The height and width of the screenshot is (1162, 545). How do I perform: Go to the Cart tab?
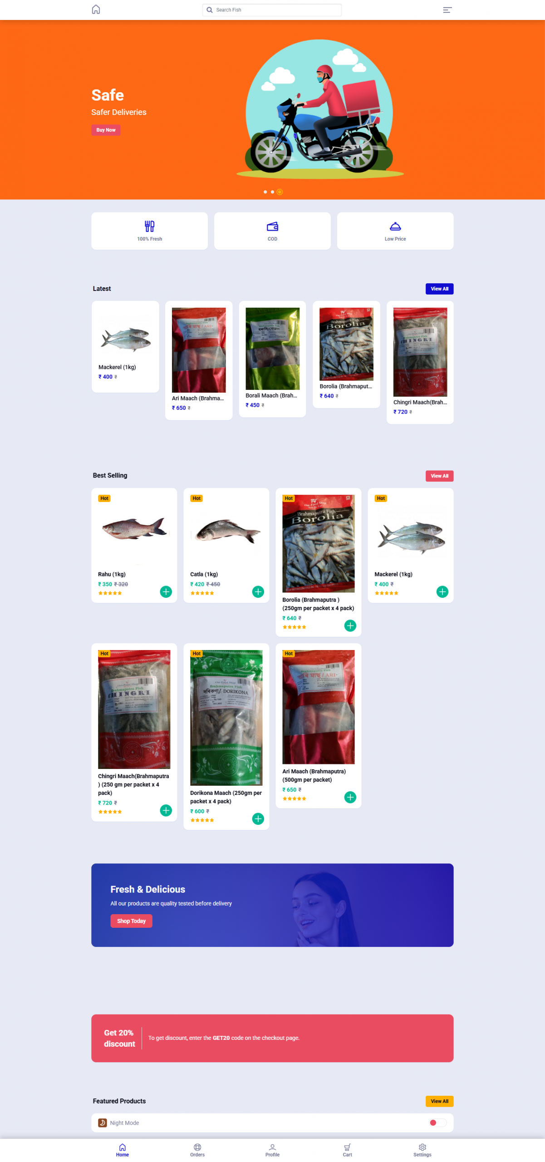pos(347,1150)
